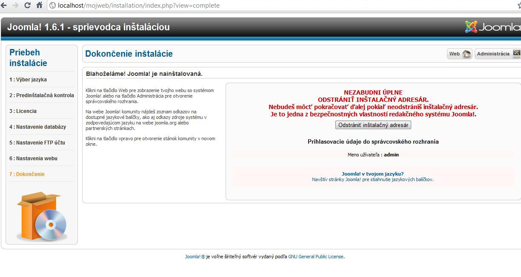521x277 pixels.
Task: Choose step 6 Nastavenia webu
Action: [x=33, y=159]
